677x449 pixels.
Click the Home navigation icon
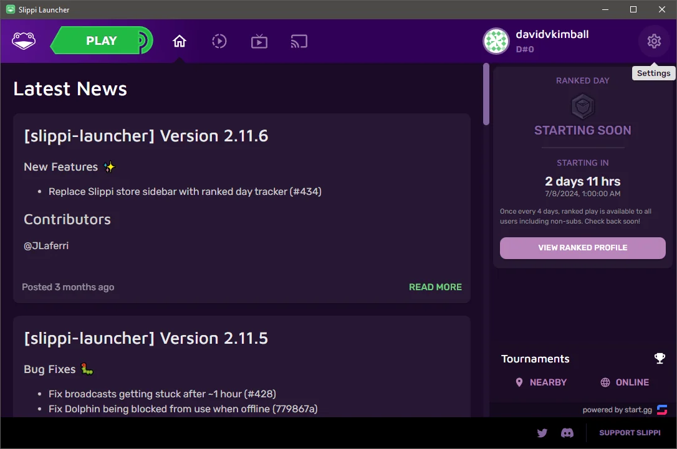pos(180,40)
